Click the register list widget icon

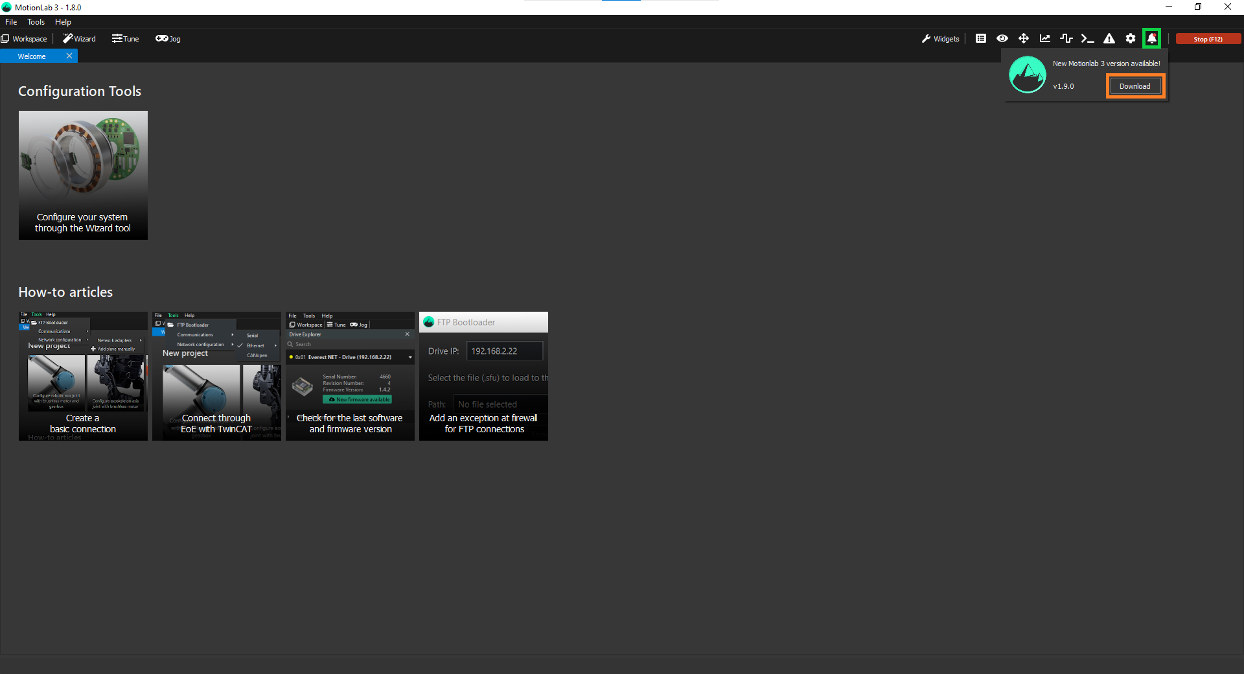click(981, 39)
